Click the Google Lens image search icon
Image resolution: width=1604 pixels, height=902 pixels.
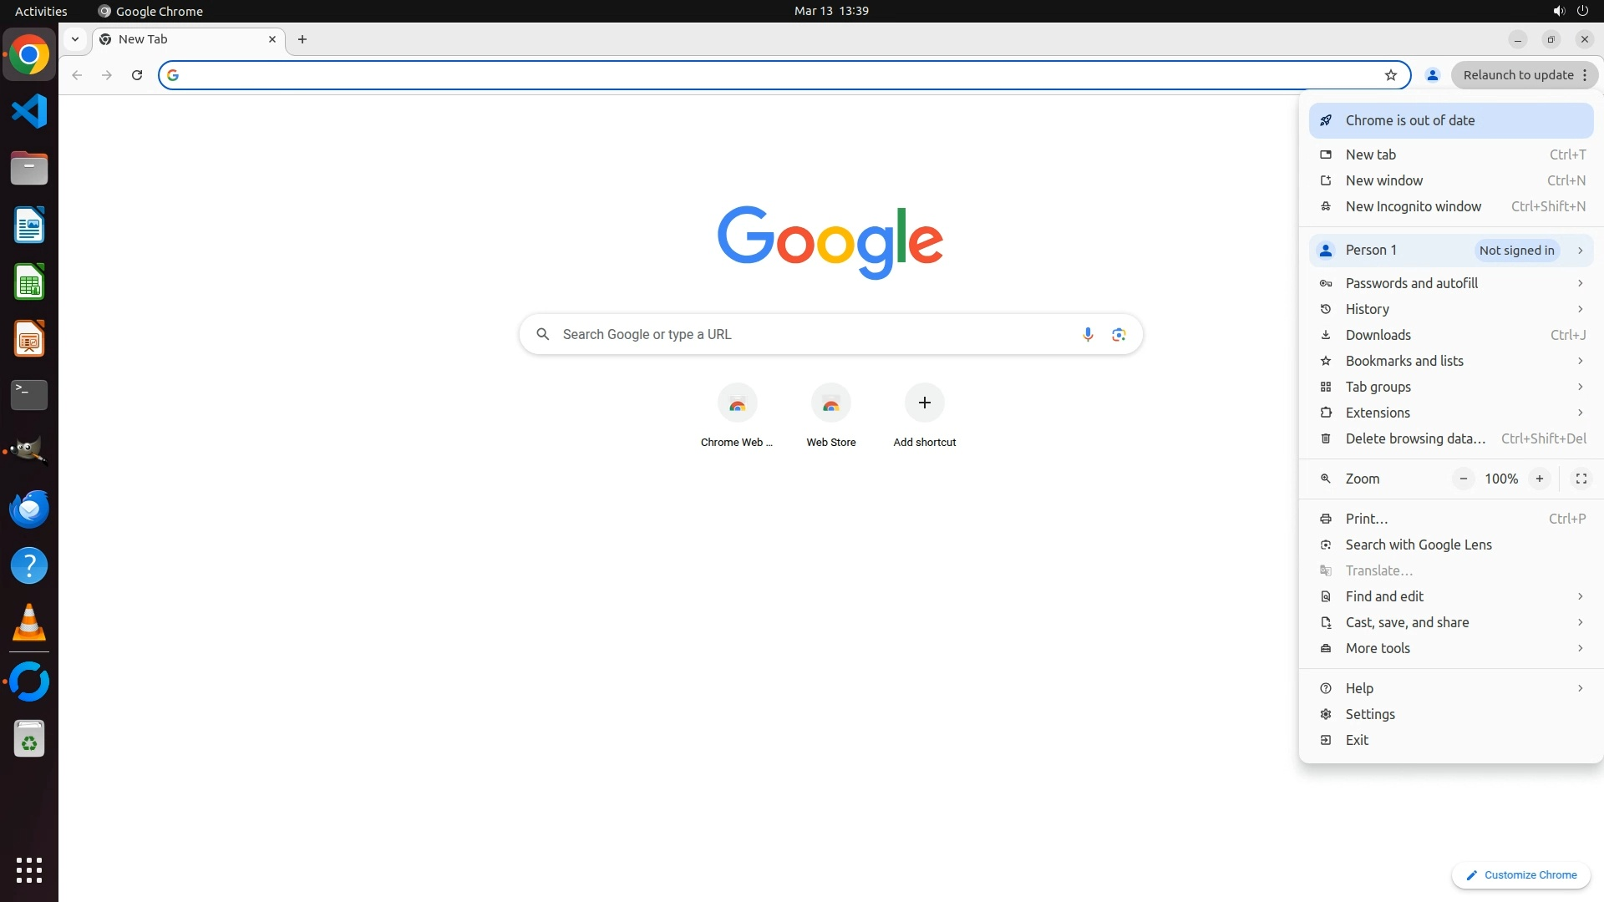click(x=1119, y=334)
